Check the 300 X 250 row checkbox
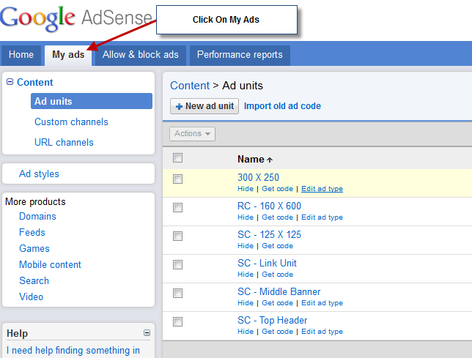 tap(177, 179)
